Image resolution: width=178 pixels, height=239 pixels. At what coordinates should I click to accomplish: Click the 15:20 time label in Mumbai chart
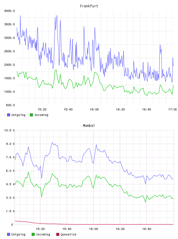40,229
